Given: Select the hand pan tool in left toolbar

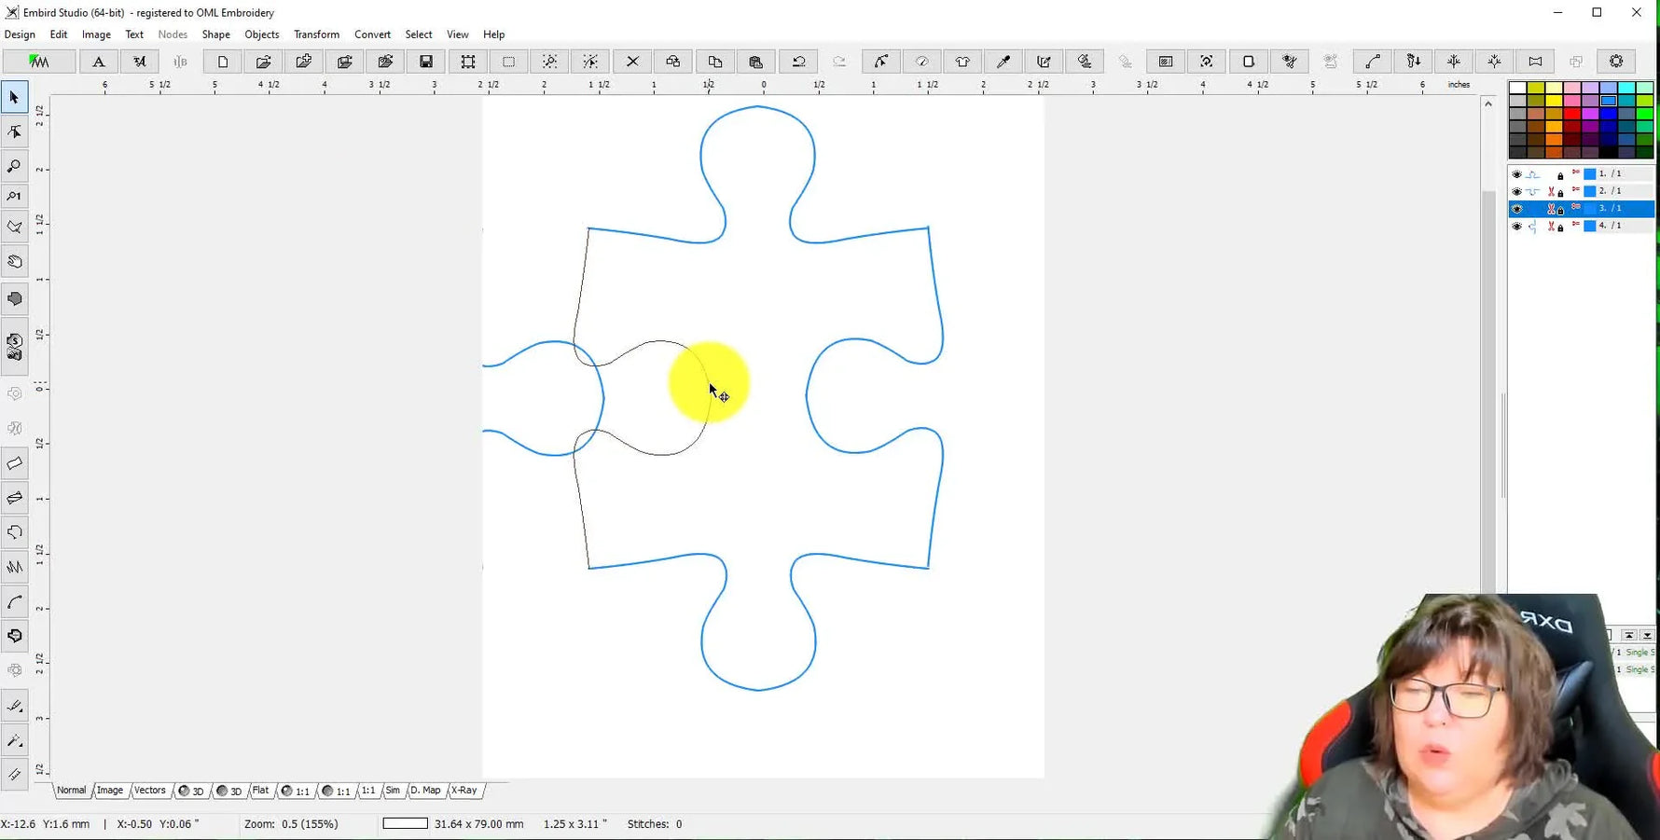Looking at the screenshot, I should [14, 262].
